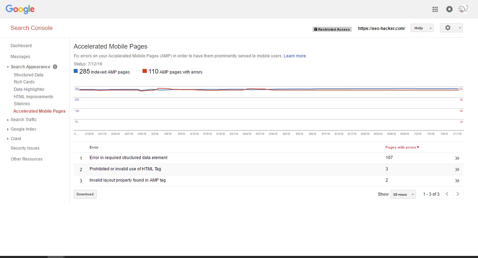Click the Search Appearance info icon
The height and width of the screenshot is (258, 478).
pyautogui.click(x=55, y=67)
